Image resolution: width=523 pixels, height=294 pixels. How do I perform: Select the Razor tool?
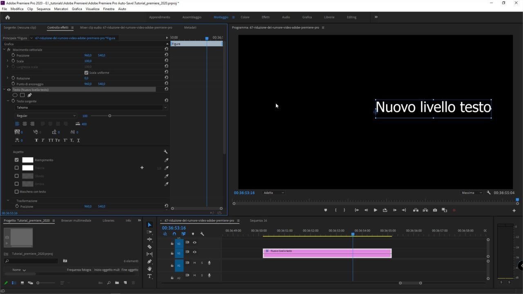[149, 246]
